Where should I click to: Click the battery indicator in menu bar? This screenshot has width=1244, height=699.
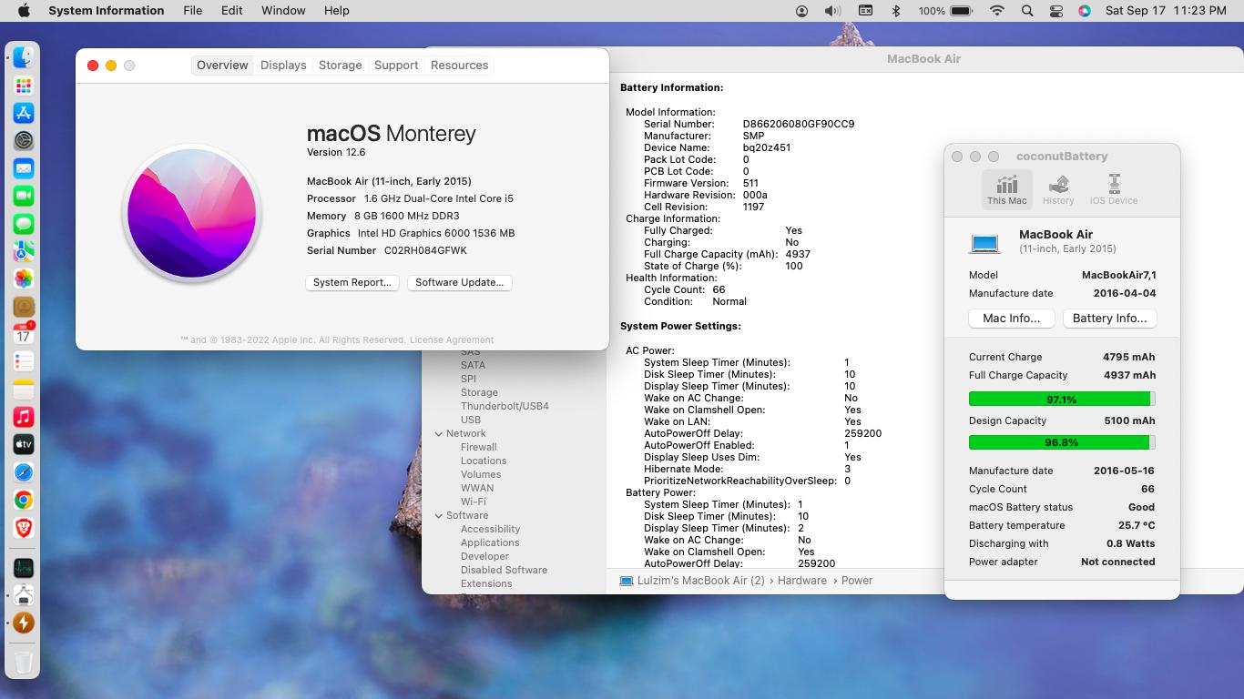click(x=945, y=11)
